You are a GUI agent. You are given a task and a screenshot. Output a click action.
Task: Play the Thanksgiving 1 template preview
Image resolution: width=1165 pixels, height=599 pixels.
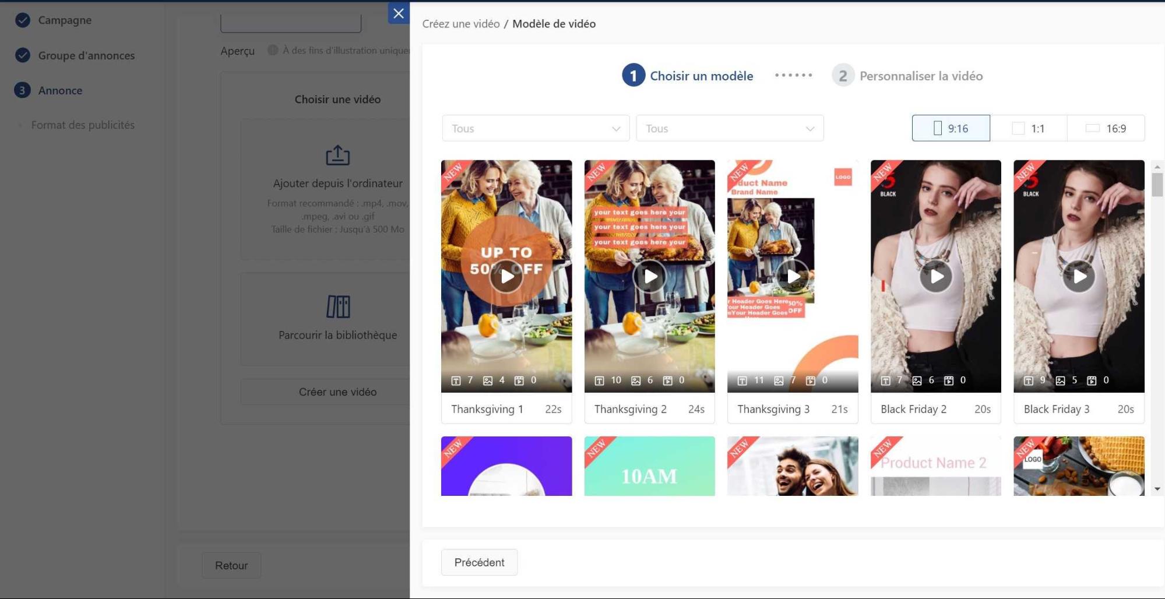tap(506, 276)
